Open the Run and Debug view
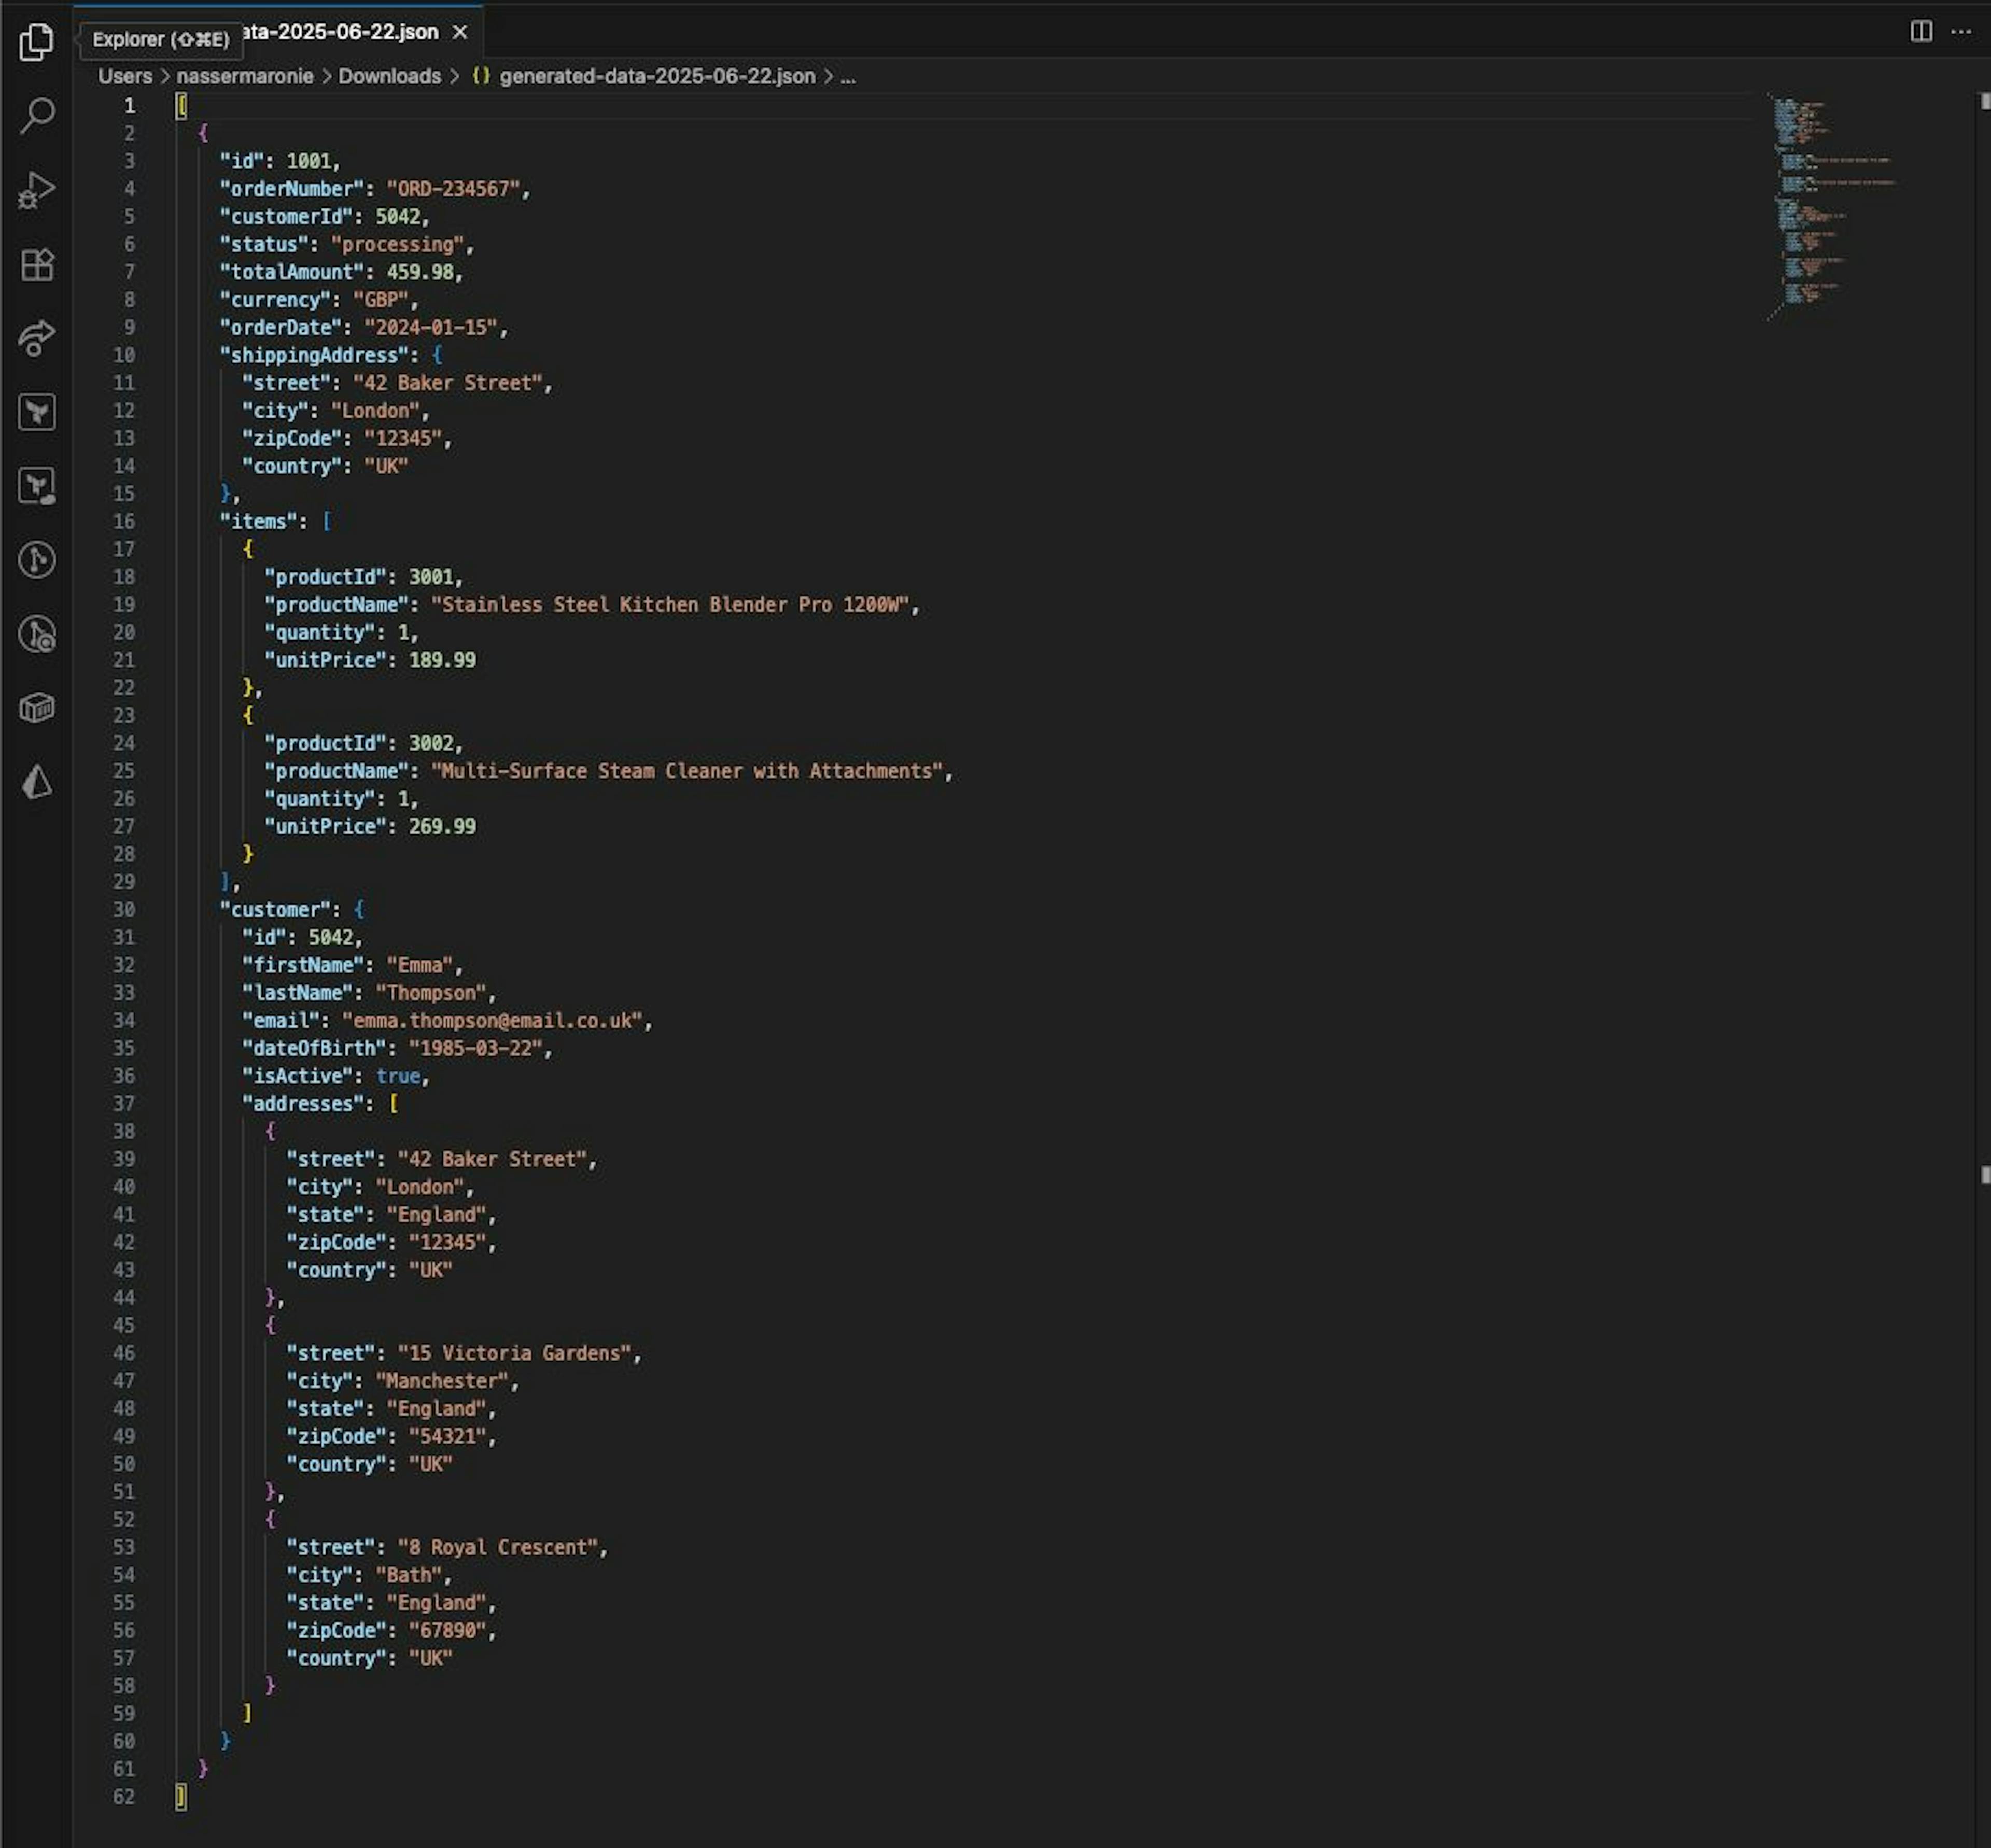This screenshot has width=1991, height=1848. tap(36, 190)
